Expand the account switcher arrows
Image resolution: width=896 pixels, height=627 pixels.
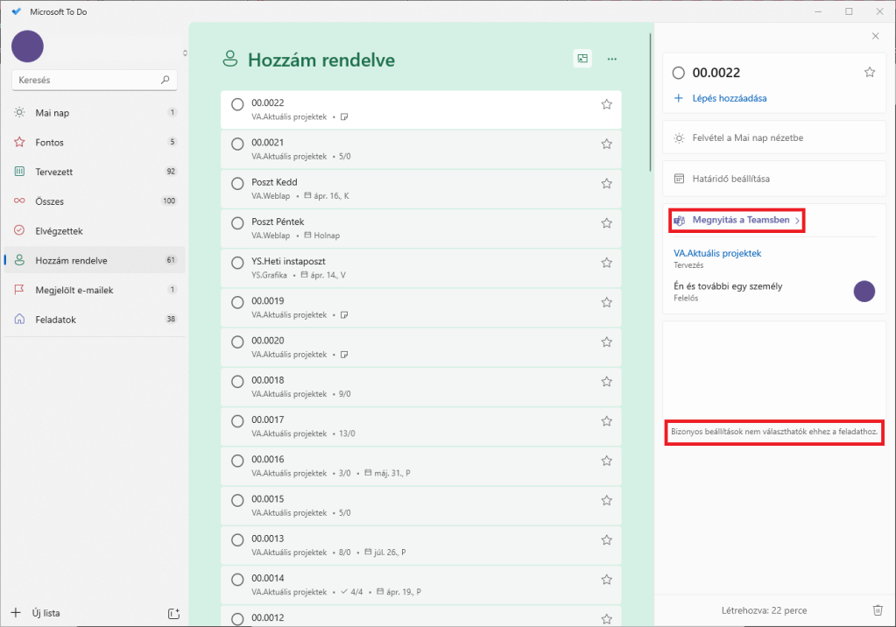[x=185, y=53]
